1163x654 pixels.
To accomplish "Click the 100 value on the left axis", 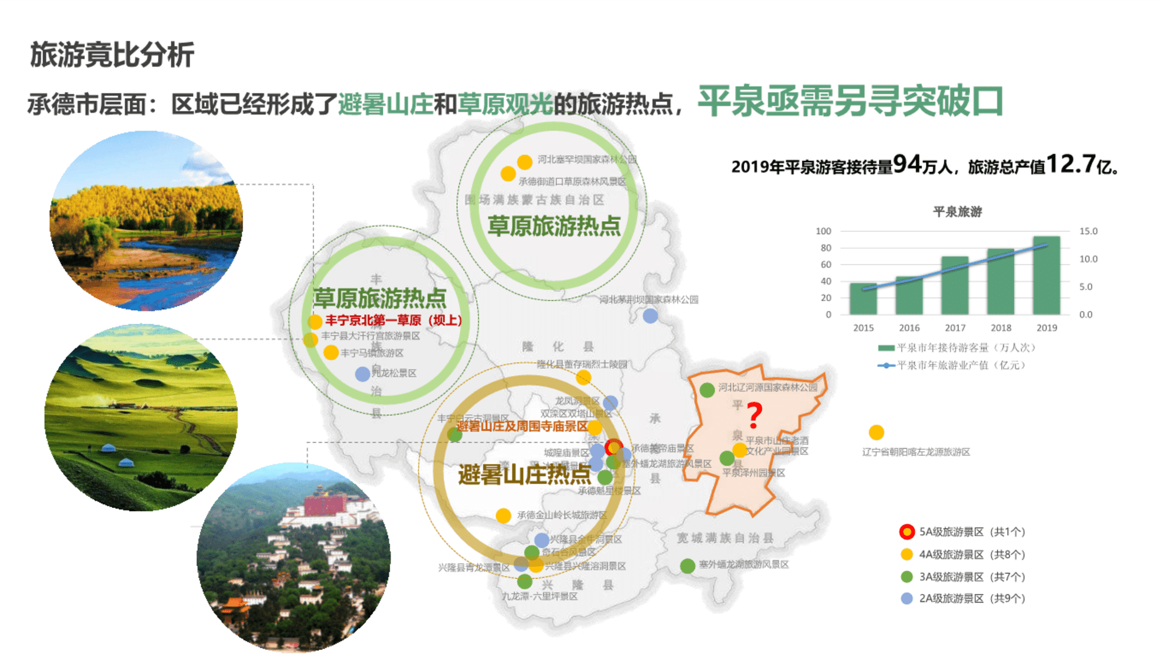I will point(823,231).
